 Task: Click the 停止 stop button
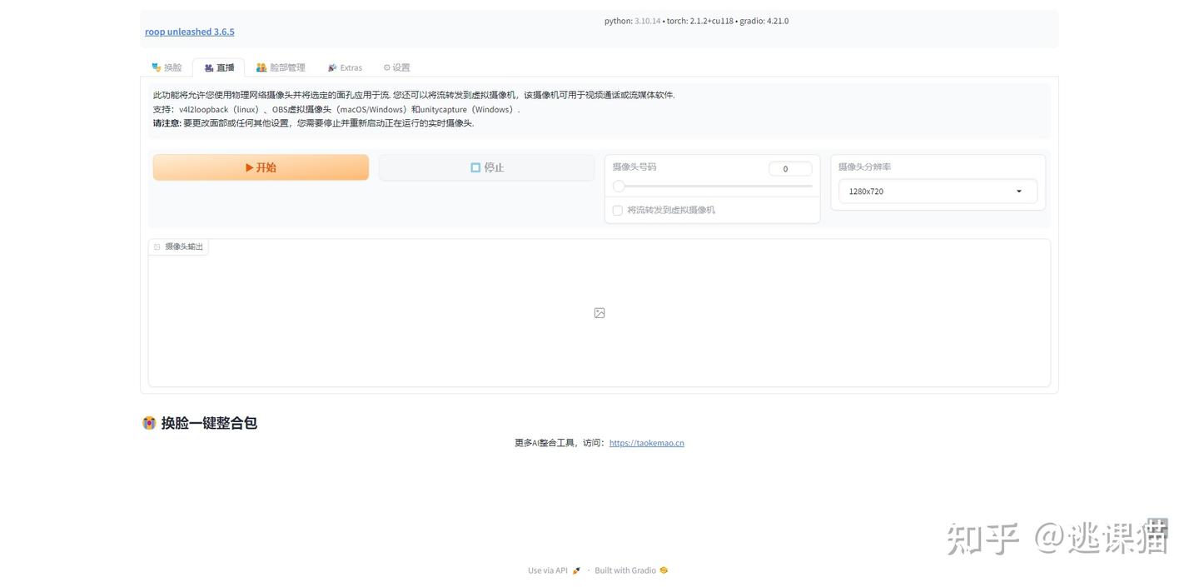click(487, 167)
